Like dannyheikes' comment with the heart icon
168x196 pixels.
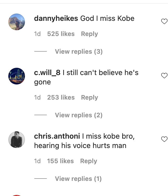[164, 21]
